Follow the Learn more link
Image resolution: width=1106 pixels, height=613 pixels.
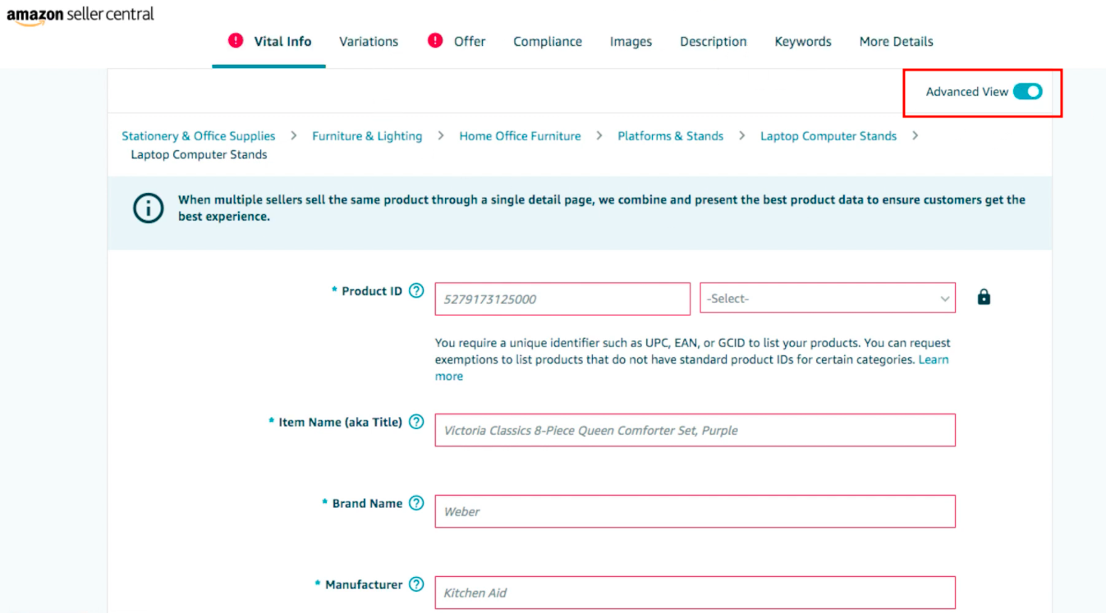tap(934, 359)
